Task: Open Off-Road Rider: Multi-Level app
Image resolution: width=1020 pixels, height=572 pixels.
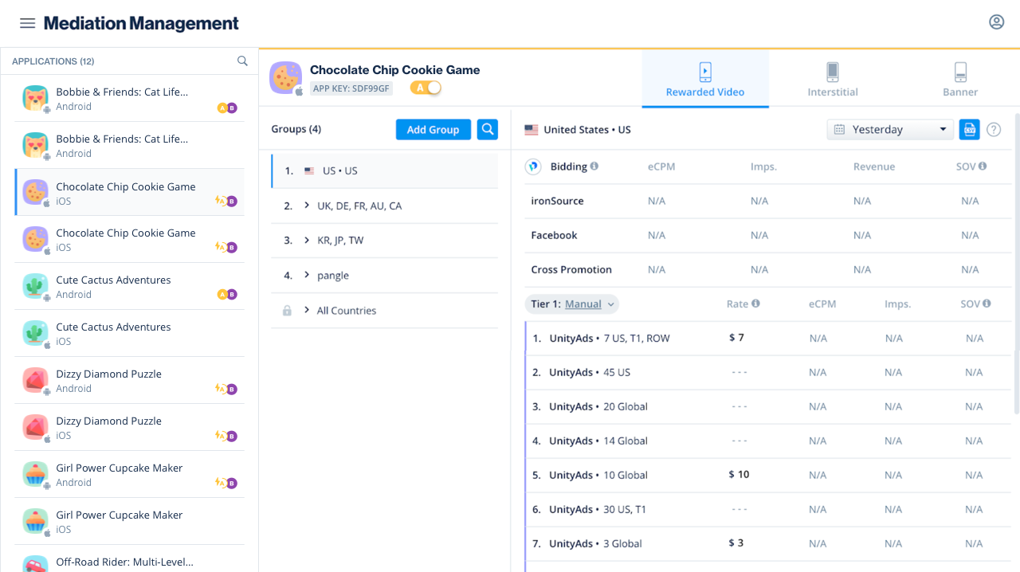Action: coord(129,559)
